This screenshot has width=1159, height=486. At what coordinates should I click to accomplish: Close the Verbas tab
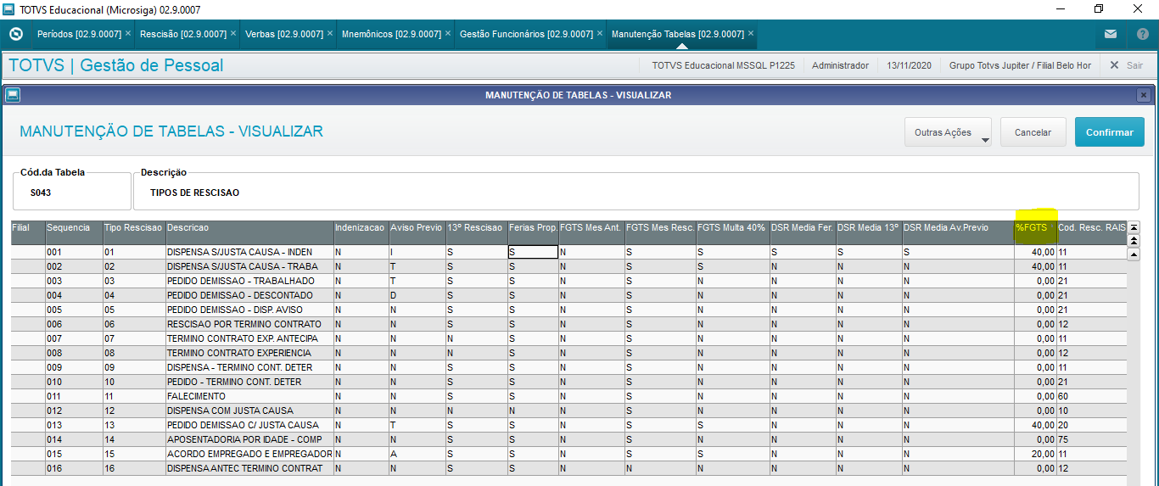click(x=330, y=34)
